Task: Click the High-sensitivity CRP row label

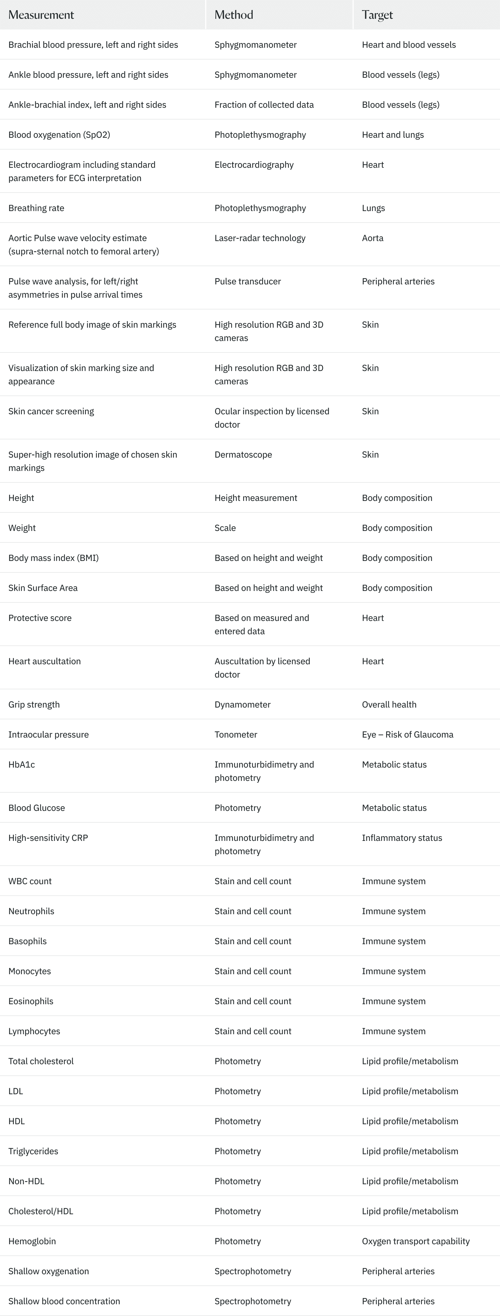Action: click(x=48, y=838)
